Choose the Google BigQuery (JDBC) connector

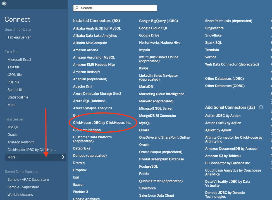158,21
